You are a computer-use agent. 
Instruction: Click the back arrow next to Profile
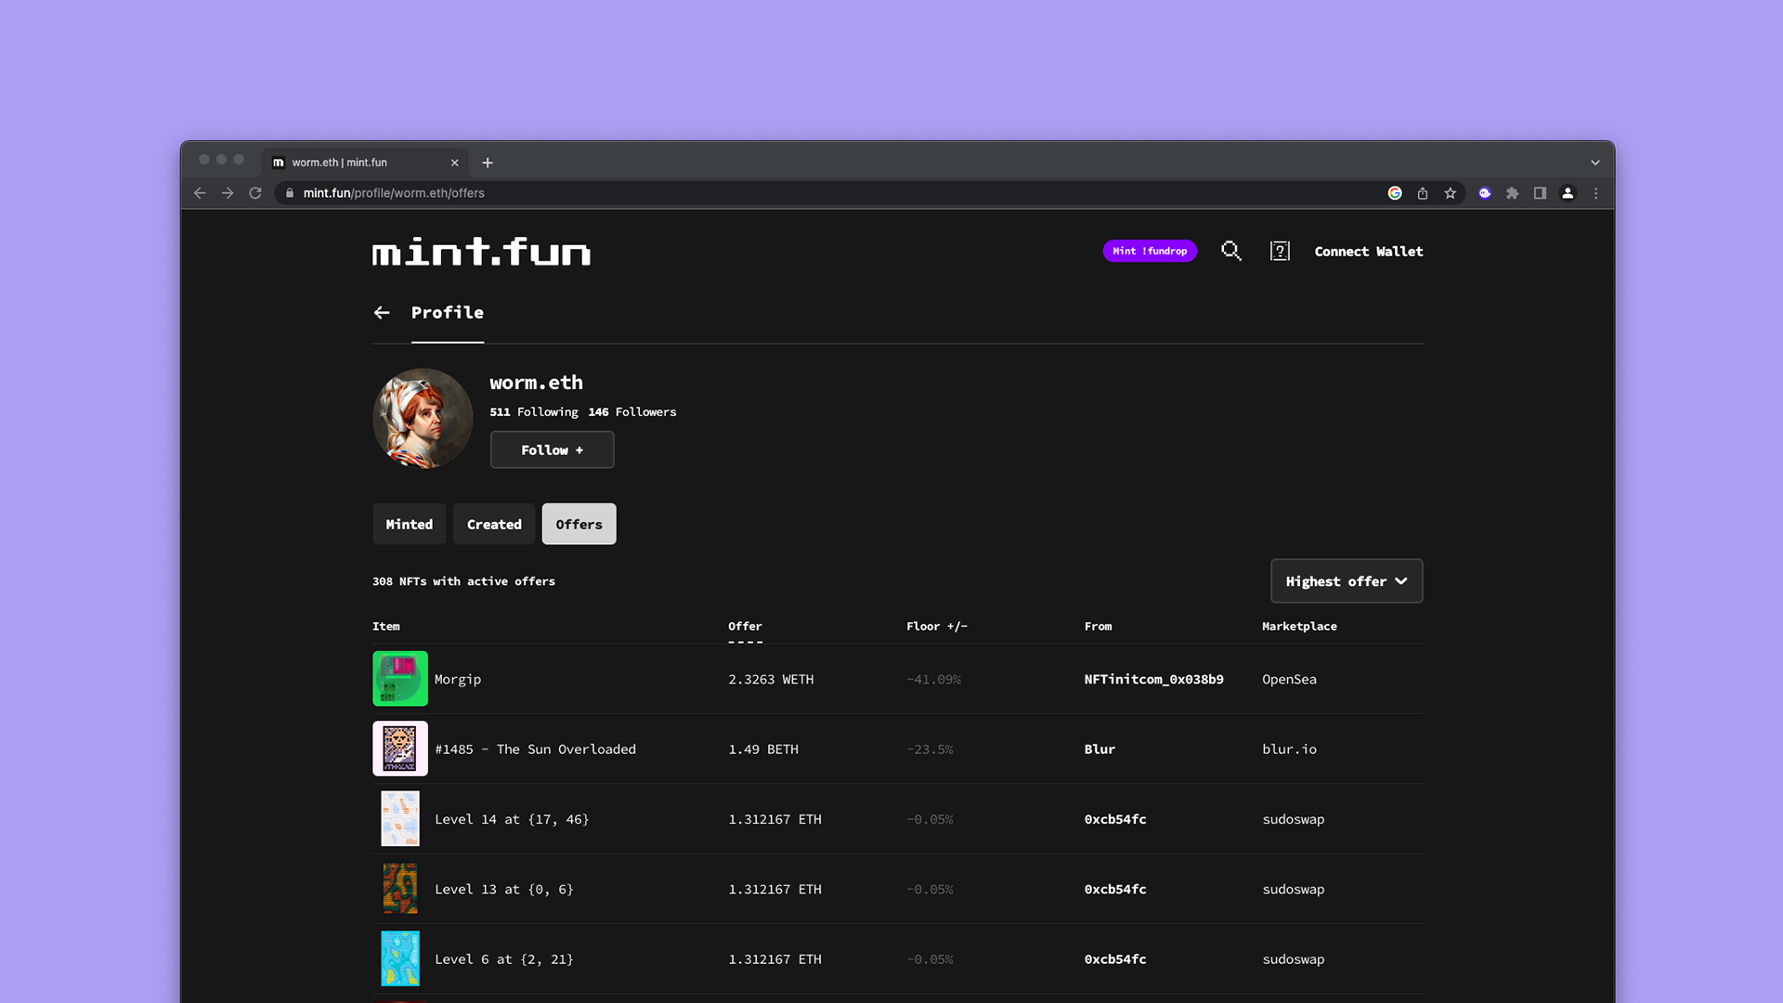(x=382, y=313)
